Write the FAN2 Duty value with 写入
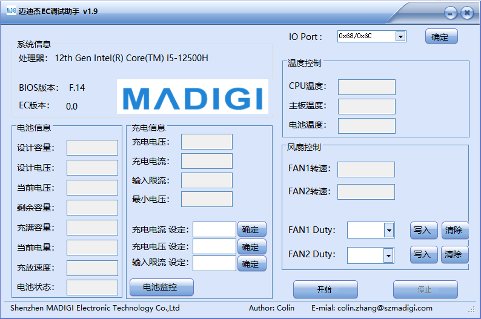481x319 pixels. tap(423, 255)
